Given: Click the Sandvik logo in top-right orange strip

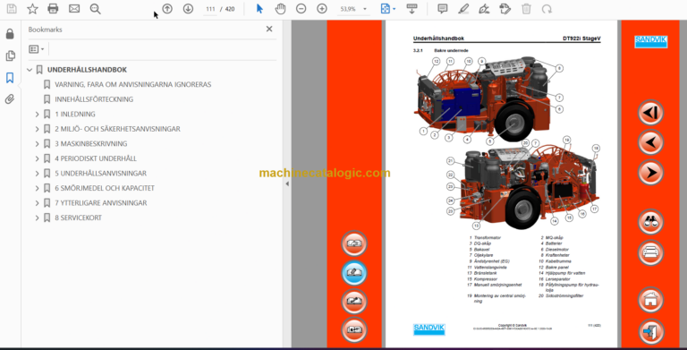Looking at the screenshot, I should coord(650,41).
